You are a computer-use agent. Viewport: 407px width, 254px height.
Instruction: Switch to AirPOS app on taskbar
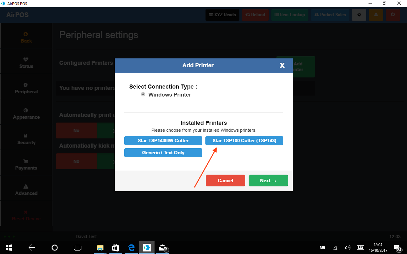tap(147, 248)
